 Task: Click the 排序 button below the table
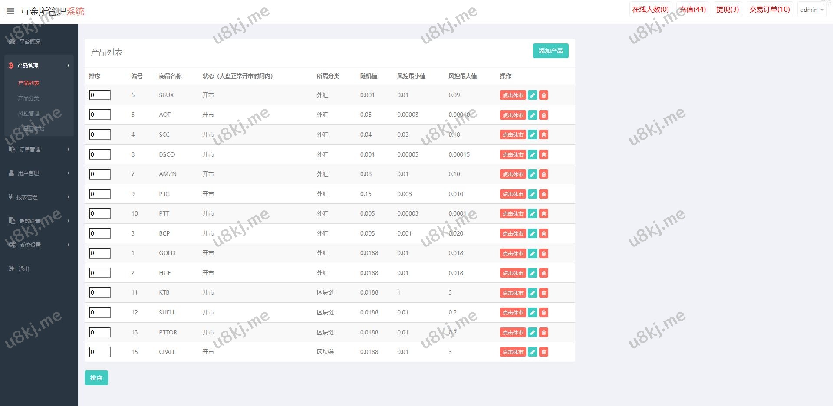click(96, 378)
